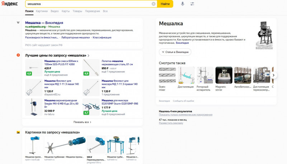Click the Разместить рекламу link
The width and height of the screenshot is (287, 164).
point(171,123)
